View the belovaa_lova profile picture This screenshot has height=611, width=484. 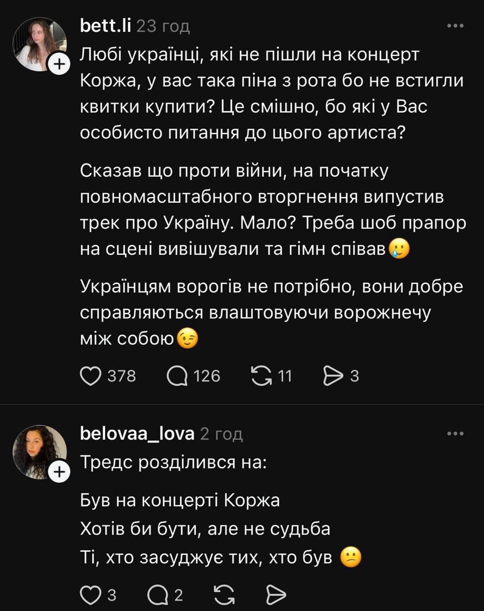(38, 451)
